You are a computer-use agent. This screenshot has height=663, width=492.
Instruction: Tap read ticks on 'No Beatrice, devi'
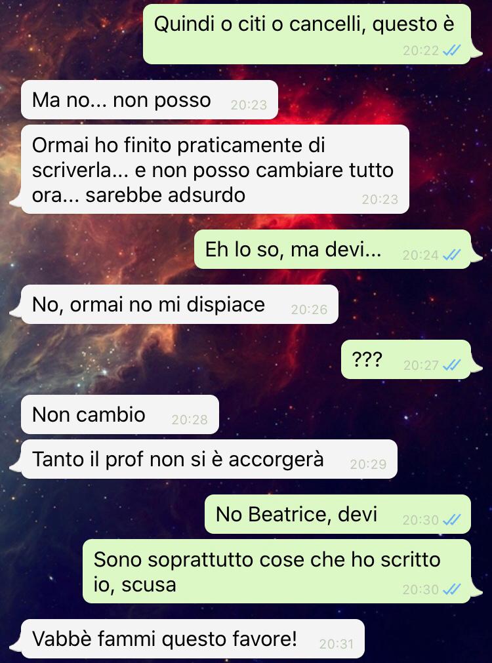point(451,519)
